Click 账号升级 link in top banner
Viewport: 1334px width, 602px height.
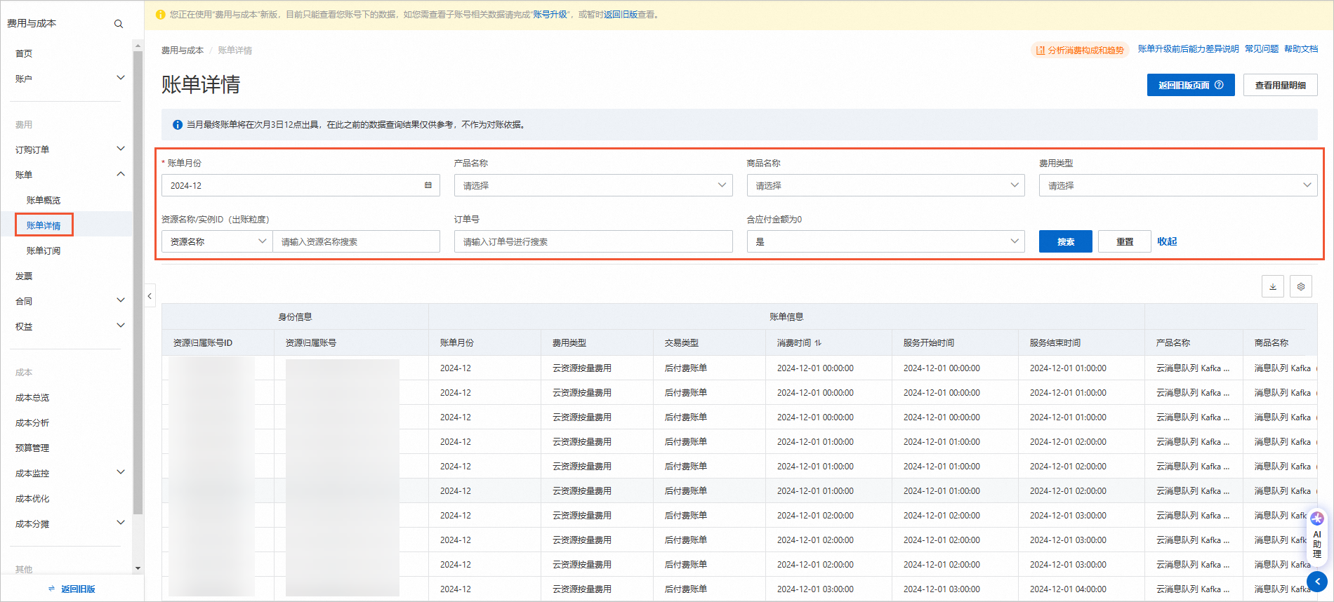550,15
